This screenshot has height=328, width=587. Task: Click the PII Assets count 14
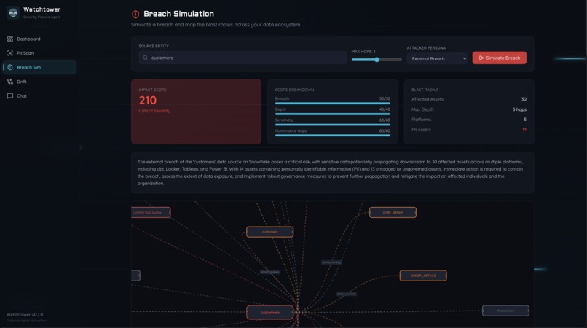(x=524, y=130)
